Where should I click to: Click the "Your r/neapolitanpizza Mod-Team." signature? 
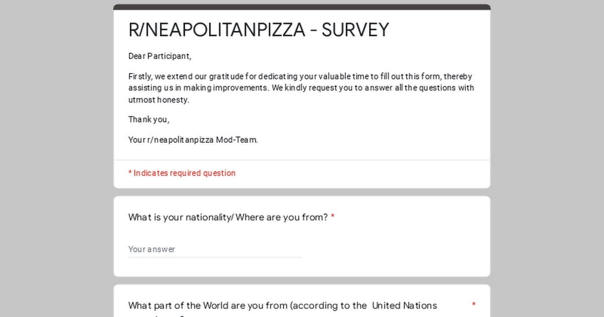coord(193,140)
